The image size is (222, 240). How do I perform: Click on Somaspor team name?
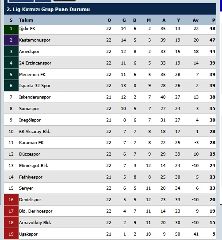(29, 109)
